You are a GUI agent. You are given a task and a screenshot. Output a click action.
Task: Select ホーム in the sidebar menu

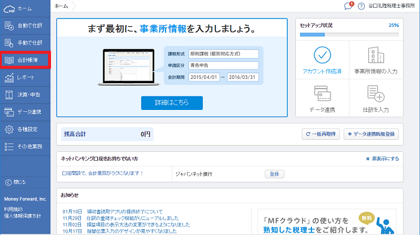pos(25,9)
